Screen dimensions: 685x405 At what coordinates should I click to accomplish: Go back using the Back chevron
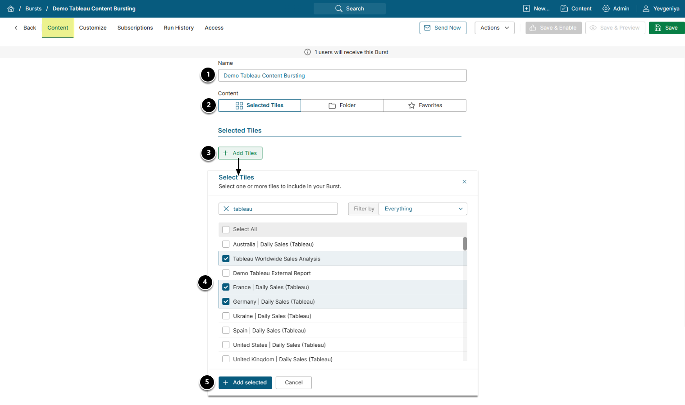point(25,28)
